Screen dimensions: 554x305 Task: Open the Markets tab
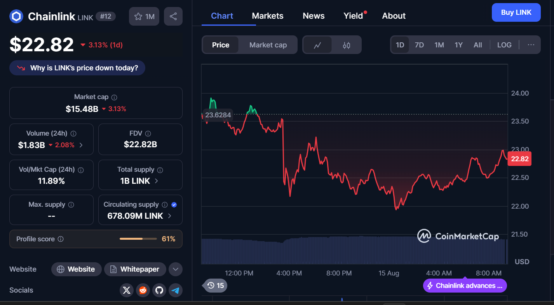click(x=268, y=16)
